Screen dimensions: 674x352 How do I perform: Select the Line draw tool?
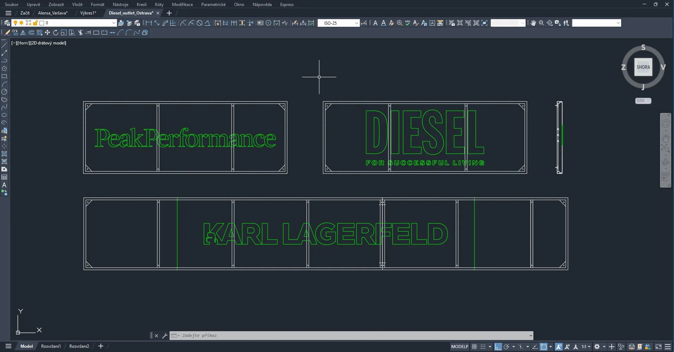coord(4,45)
